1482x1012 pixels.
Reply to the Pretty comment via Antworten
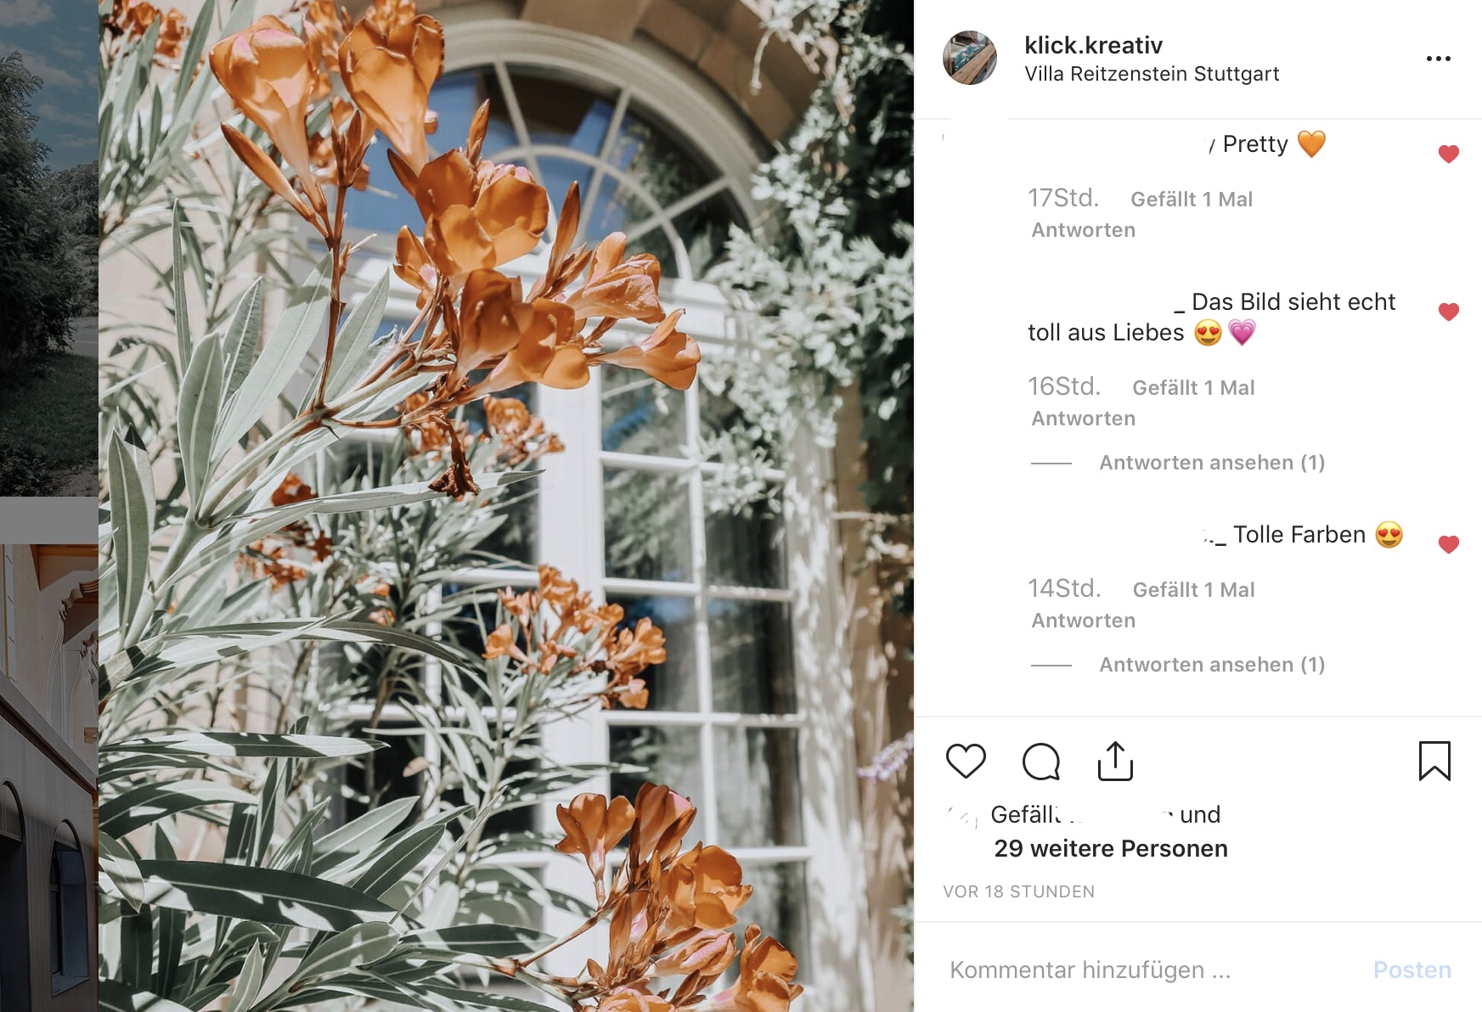pyautogui.click(x=1083, y=230)
